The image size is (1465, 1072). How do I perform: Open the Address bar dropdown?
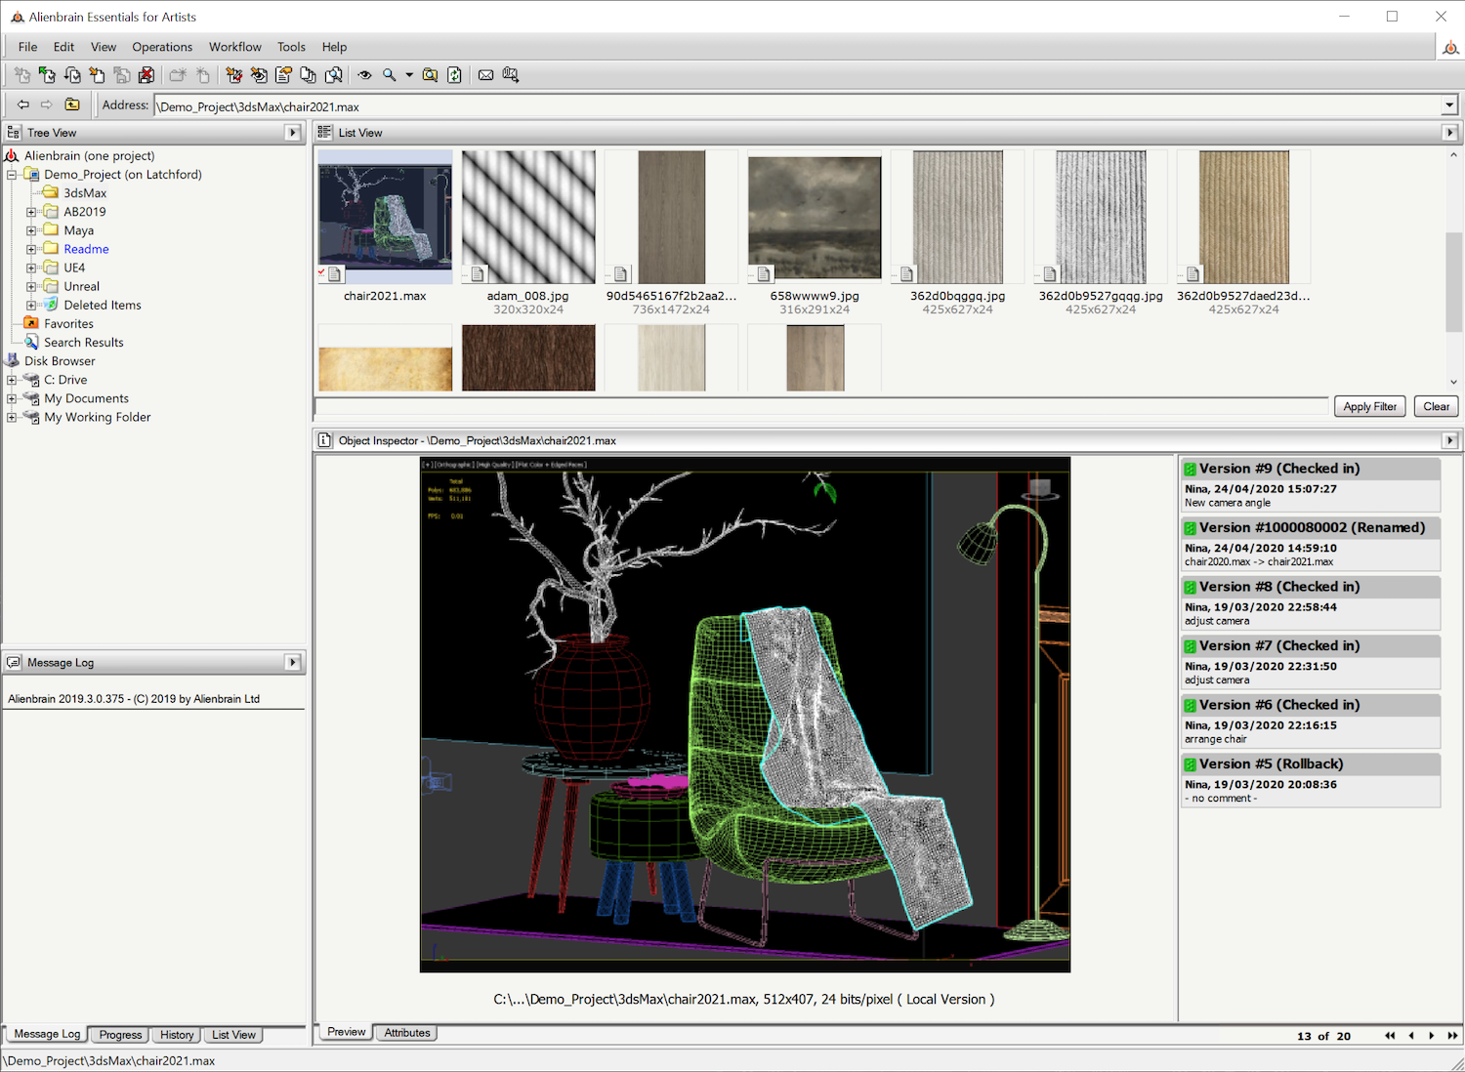[1449, 106]
